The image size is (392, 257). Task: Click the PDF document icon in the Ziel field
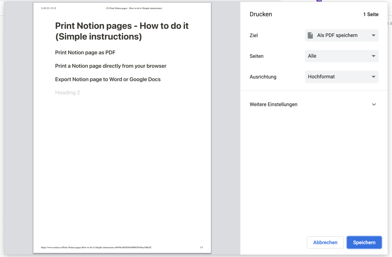point(310,35)
